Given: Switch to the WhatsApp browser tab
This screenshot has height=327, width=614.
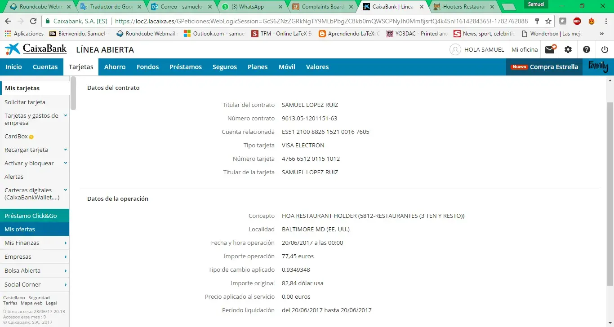Looking at the screenshot, I should pos(251,7).
